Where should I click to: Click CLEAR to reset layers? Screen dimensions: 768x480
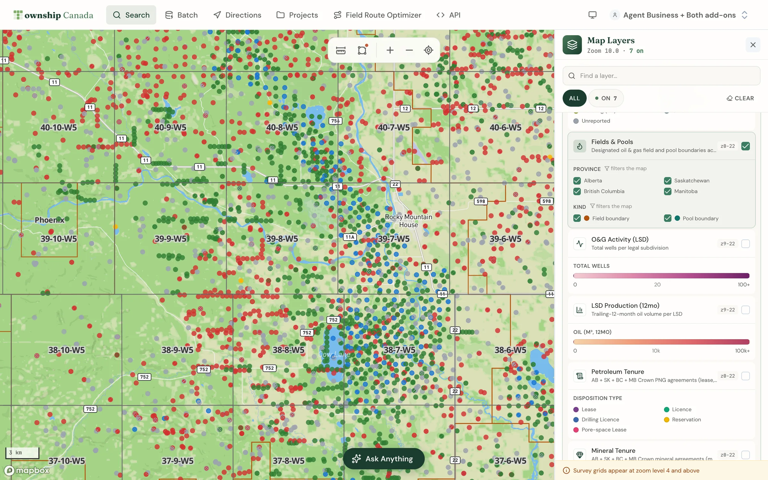(740, 98)
